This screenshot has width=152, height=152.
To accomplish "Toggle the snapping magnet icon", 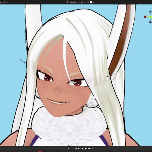I will [x=88, y=2].
